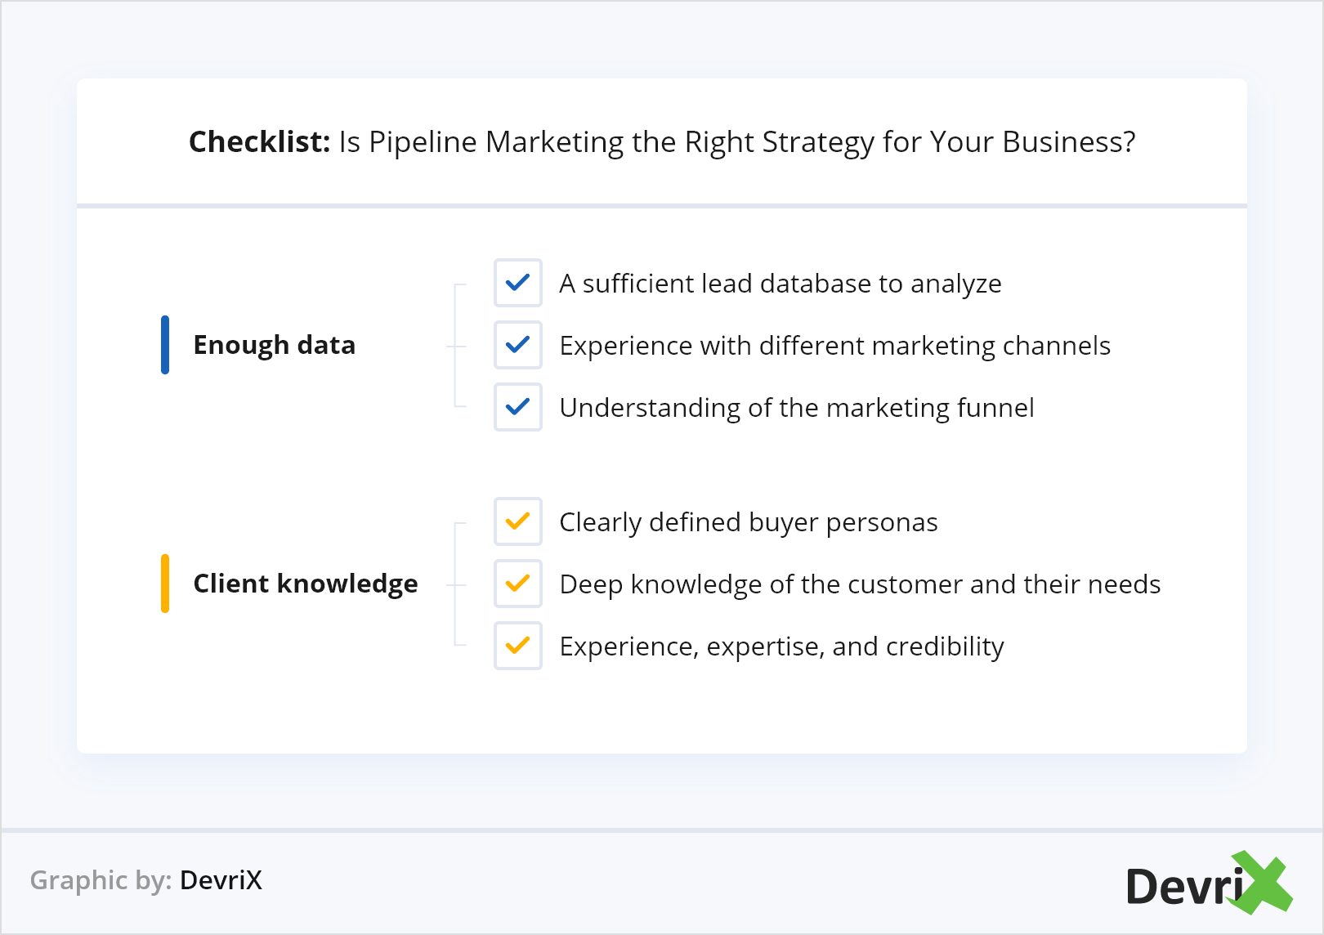Click the yellow bar beside Client knowledge
This screenshot has height=935, width=1324.
165,584
